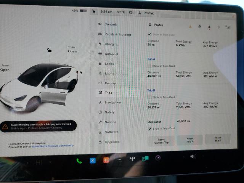Reset the current trip
Viewport: 244px width, 183px height.
point(161,141)
